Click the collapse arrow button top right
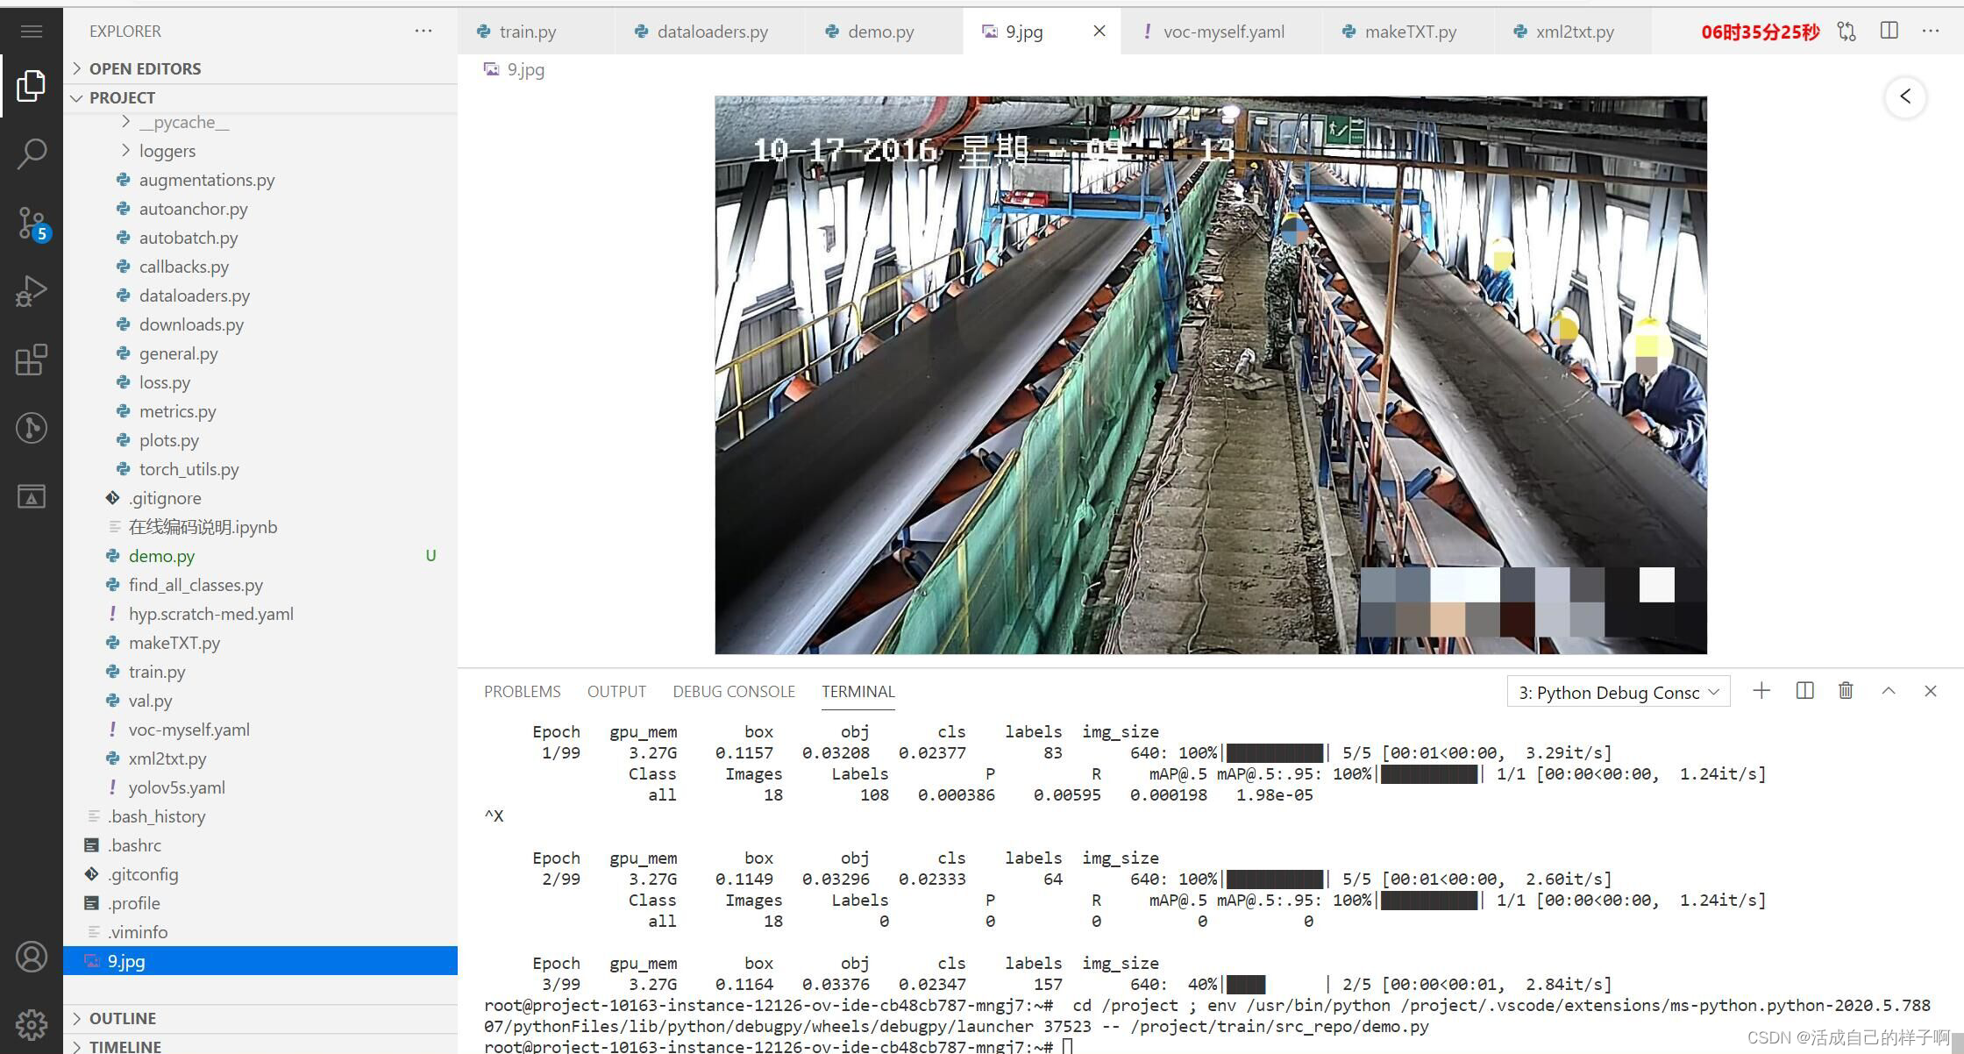Image resolution: width=1964 pixels, height=1054 pixels. [x=1905, y=96]
